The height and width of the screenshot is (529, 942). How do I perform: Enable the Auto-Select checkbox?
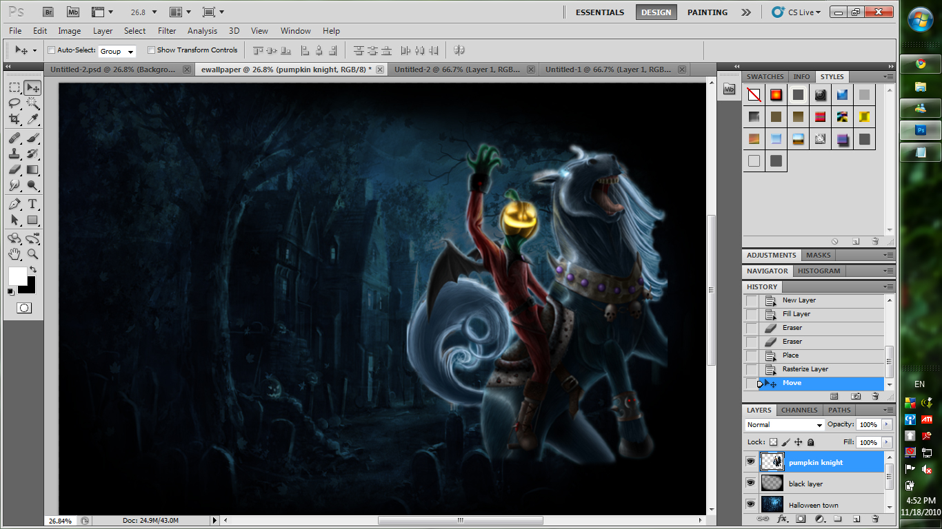52,50
